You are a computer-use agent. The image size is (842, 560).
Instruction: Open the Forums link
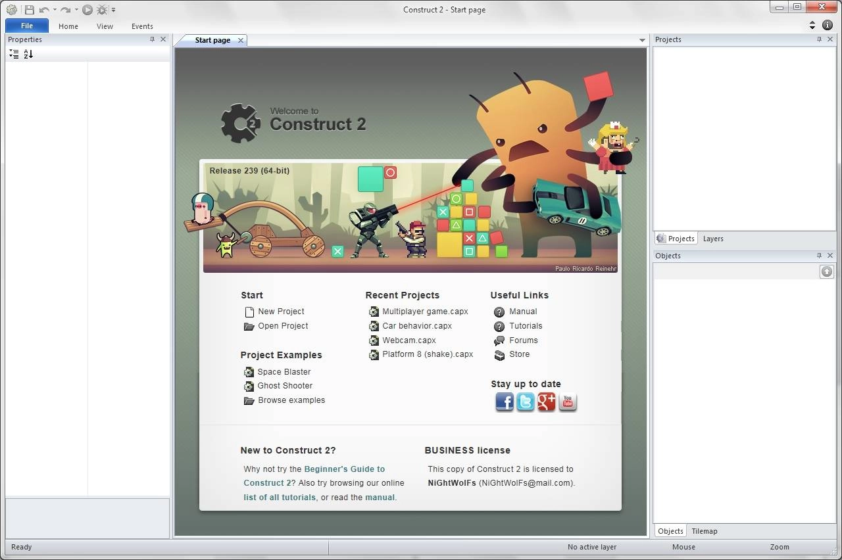tap(524, 340)
